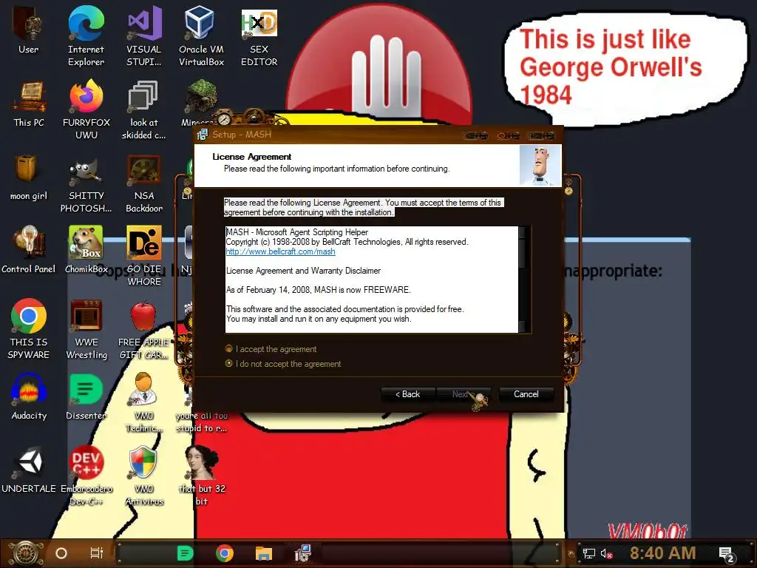Image resolution: width=757 pixels, height=568 pixels.
Task: Open the This PC desktop icon
Action: click(x=29, y=104)
